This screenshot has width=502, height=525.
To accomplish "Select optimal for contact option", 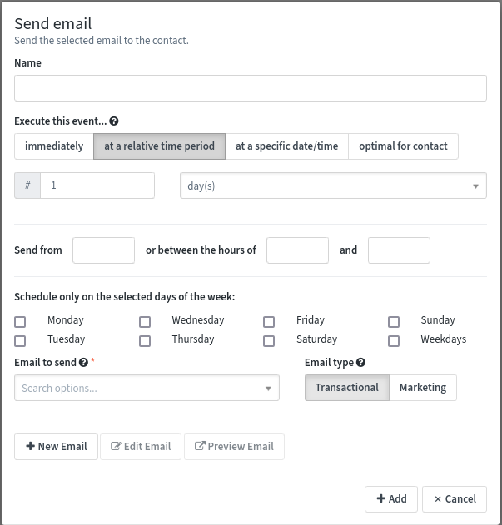I will (x=403, y=146).
